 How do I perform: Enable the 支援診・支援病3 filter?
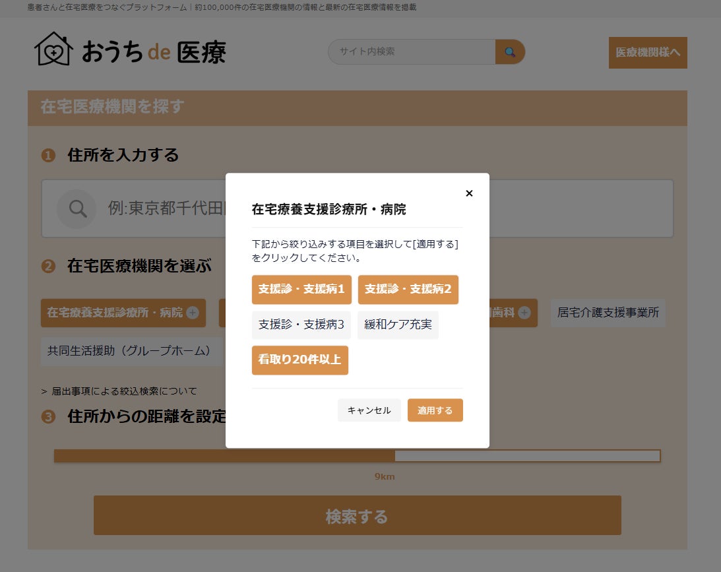tap(301, 325)
